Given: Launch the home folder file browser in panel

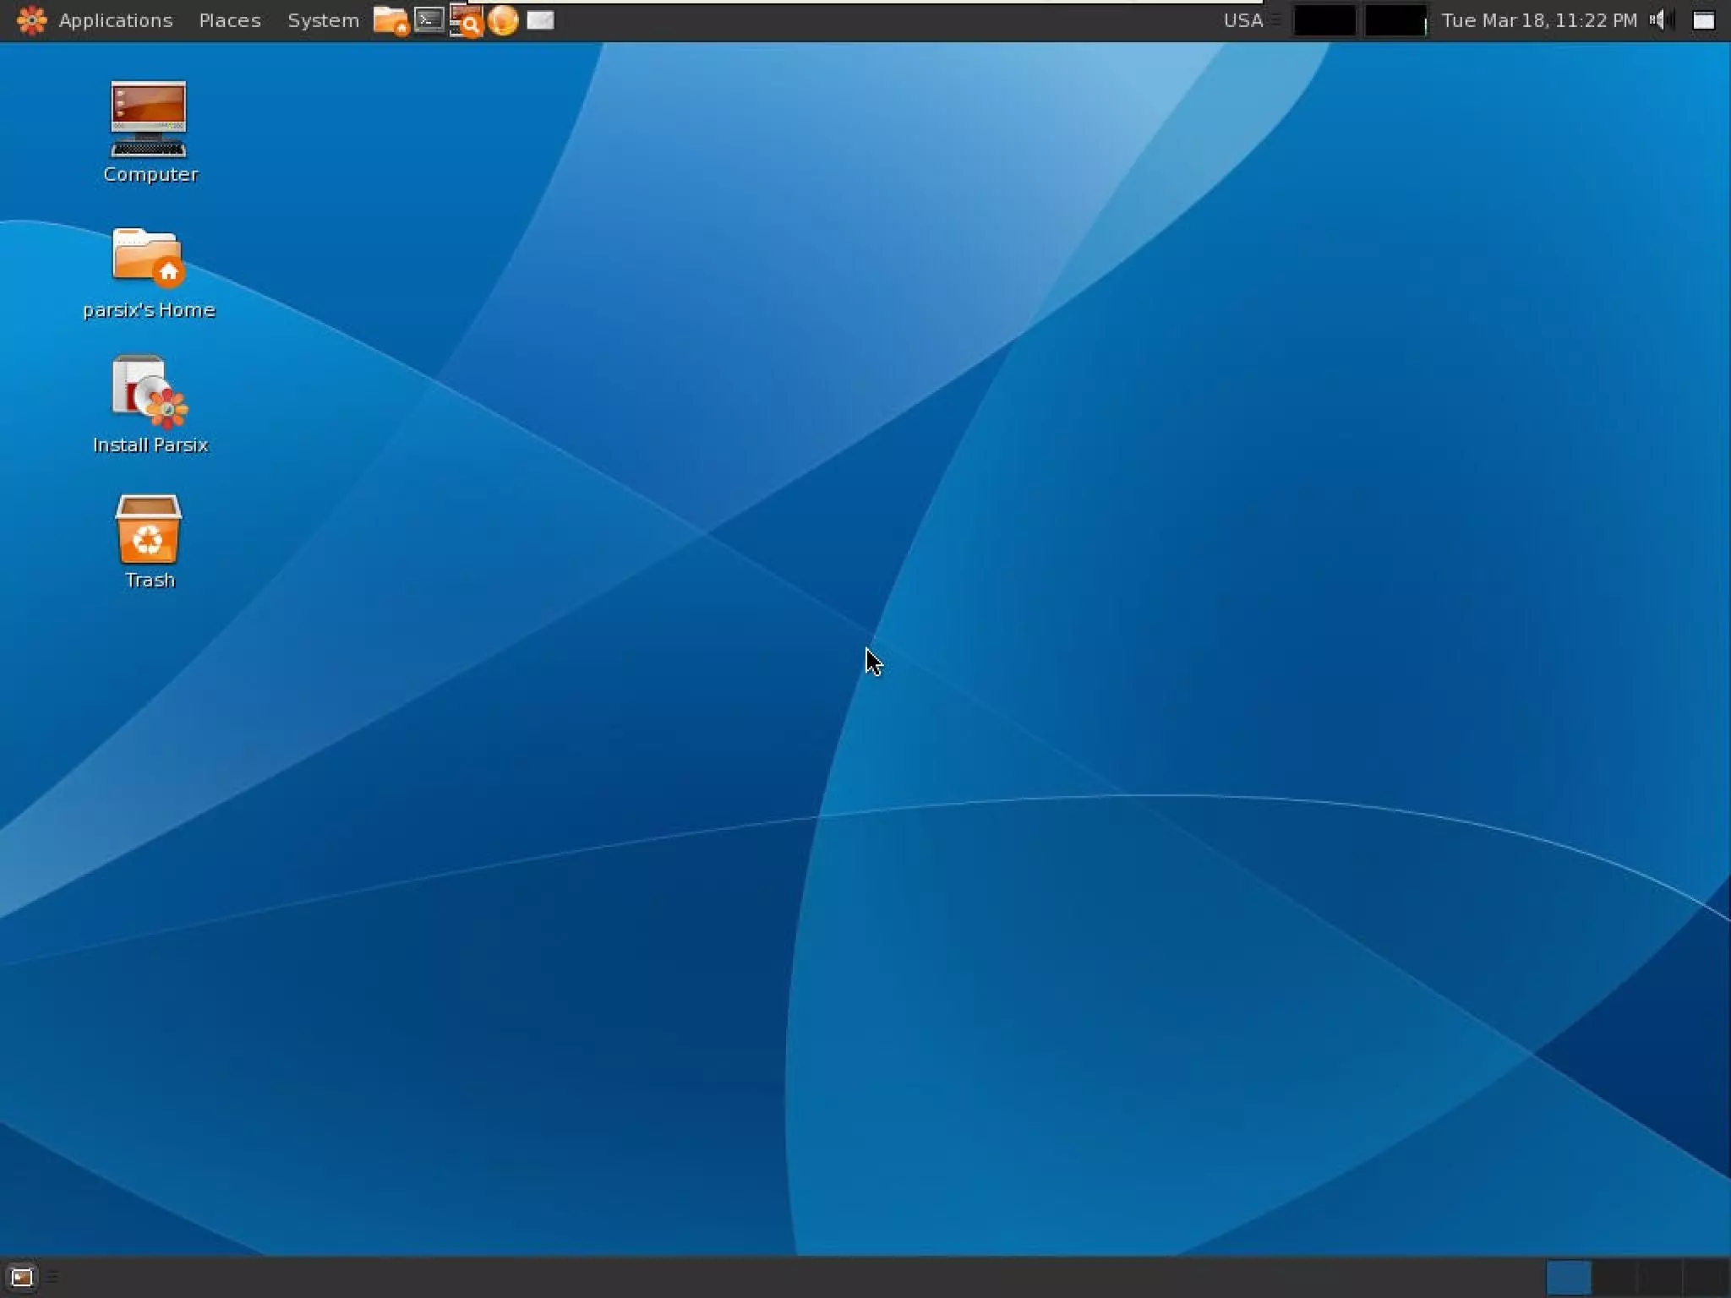Looking at the screenshot, I should 390,20.
